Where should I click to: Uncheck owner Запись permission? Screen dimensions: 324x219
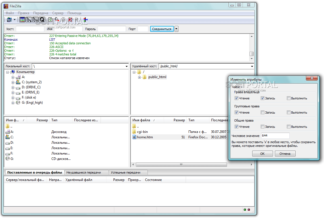point(262,98)
